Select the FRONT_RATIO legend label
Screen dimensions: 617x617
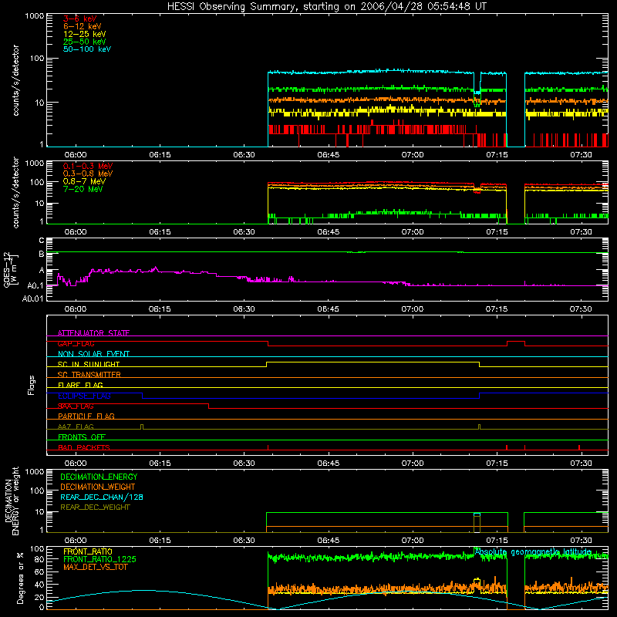click(x=88, y=551)
